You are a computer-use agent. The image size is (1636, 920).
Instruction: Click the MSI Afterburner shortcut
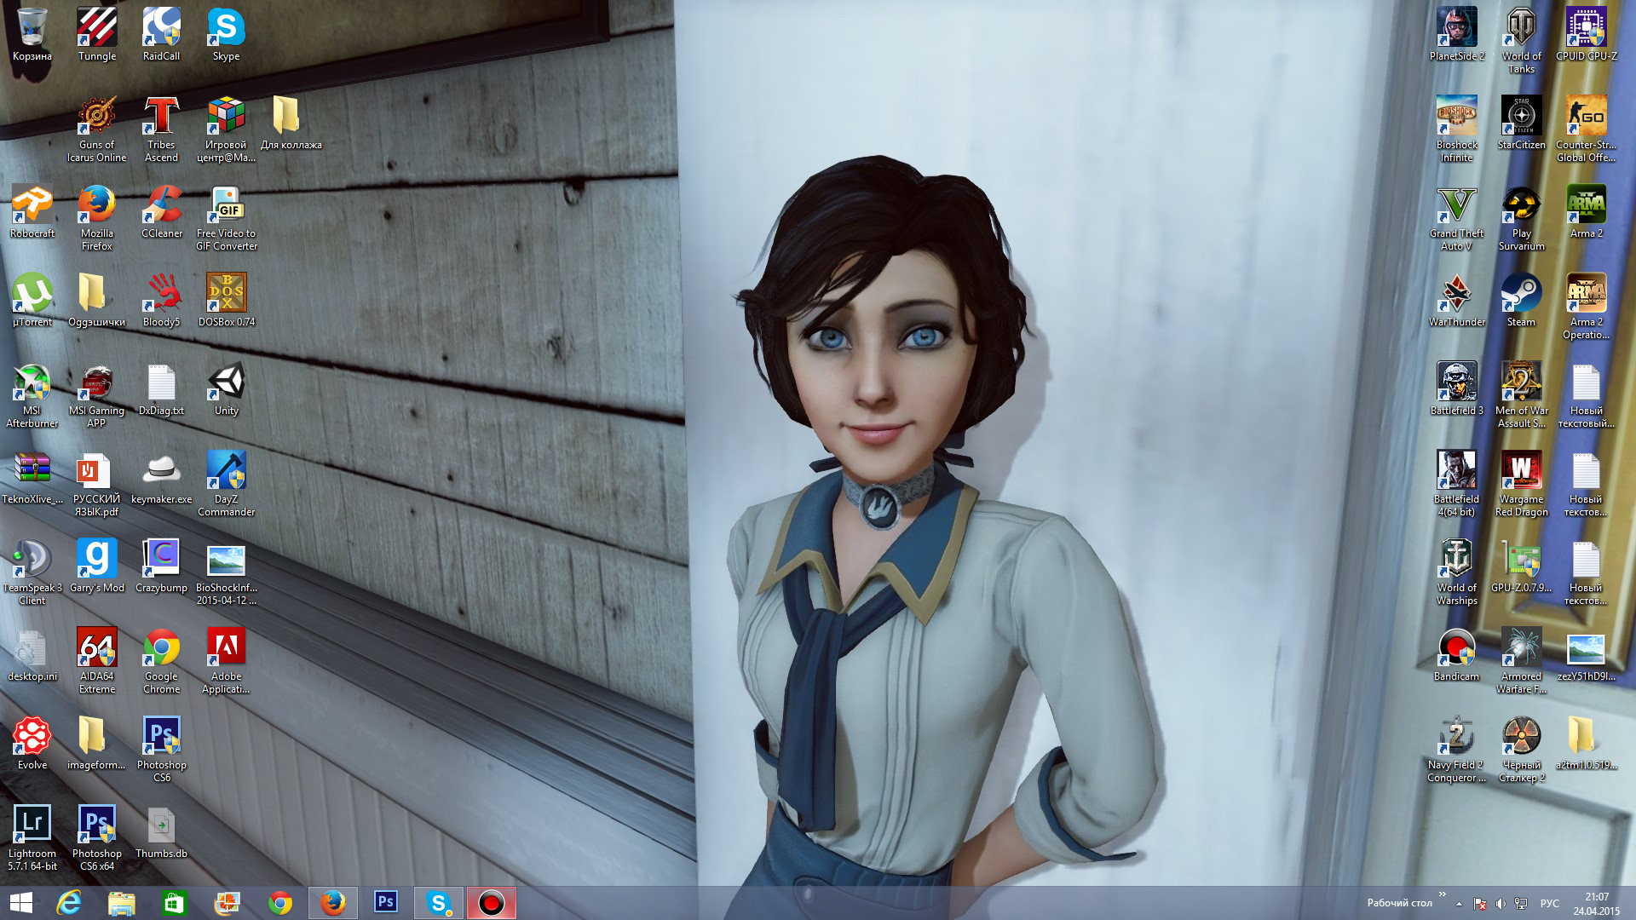[x=32, y=394]
